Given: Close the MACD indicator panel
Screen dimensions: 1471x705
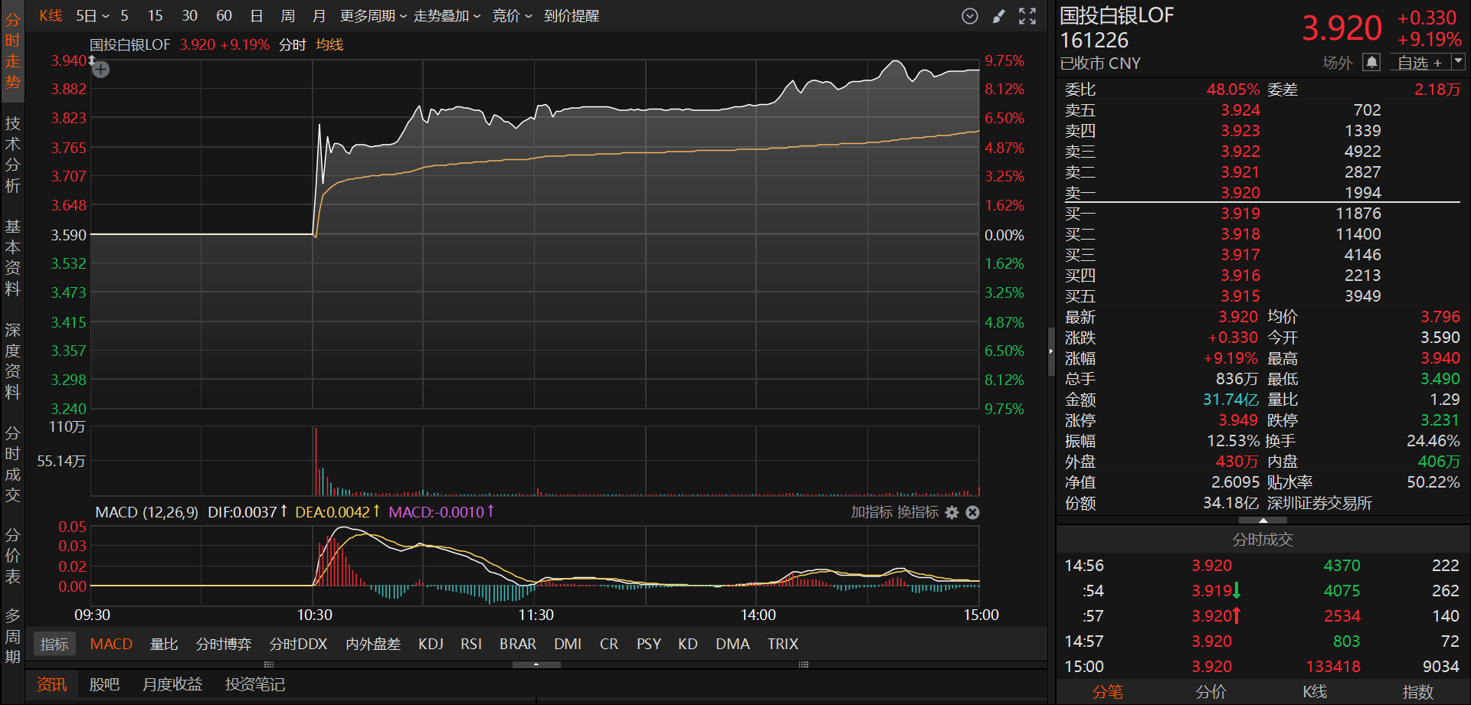Looking at the screenshot, I should point(972,512).
